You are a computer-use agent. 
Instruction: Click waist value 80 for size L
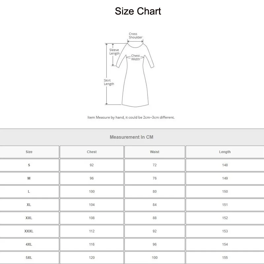(x=154, y=191)
